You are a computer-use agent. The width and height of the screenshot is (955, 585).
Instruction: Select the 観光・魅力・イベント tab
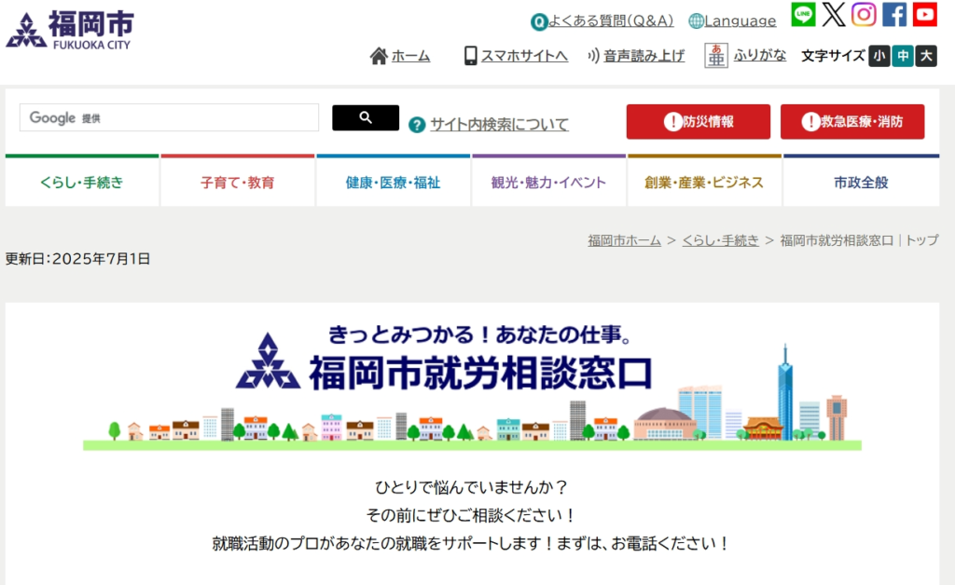[x=549, y=183]
